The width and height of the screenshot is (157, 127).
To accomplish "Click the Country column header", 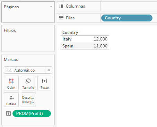I will coord(70,33).
